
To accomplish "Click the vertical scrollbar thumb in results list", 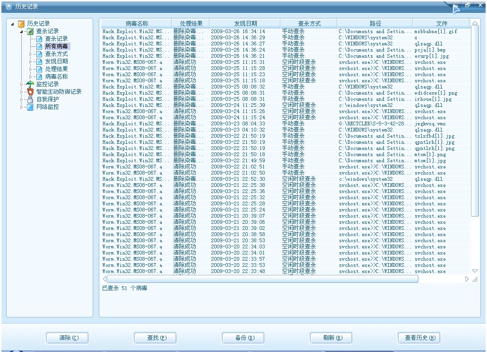I will tap(475, 121).
